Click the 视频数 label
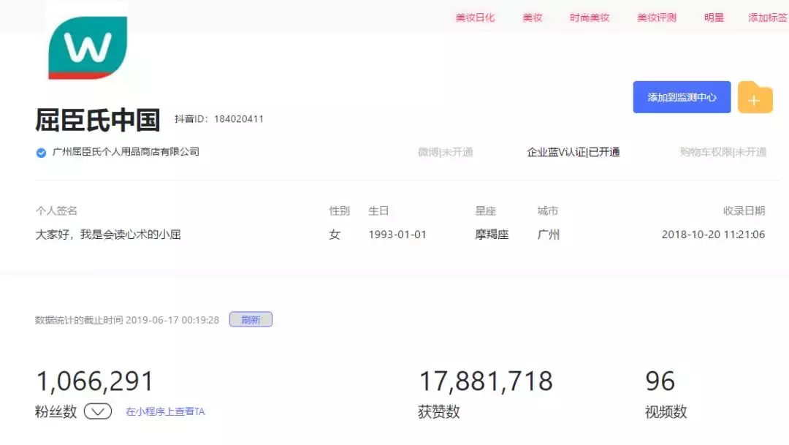 pyautogui.click(x=666, y=412)
